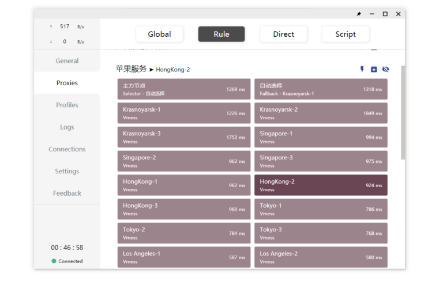Click the green Connected status dot
443x285 pixels.
[54, 261]
